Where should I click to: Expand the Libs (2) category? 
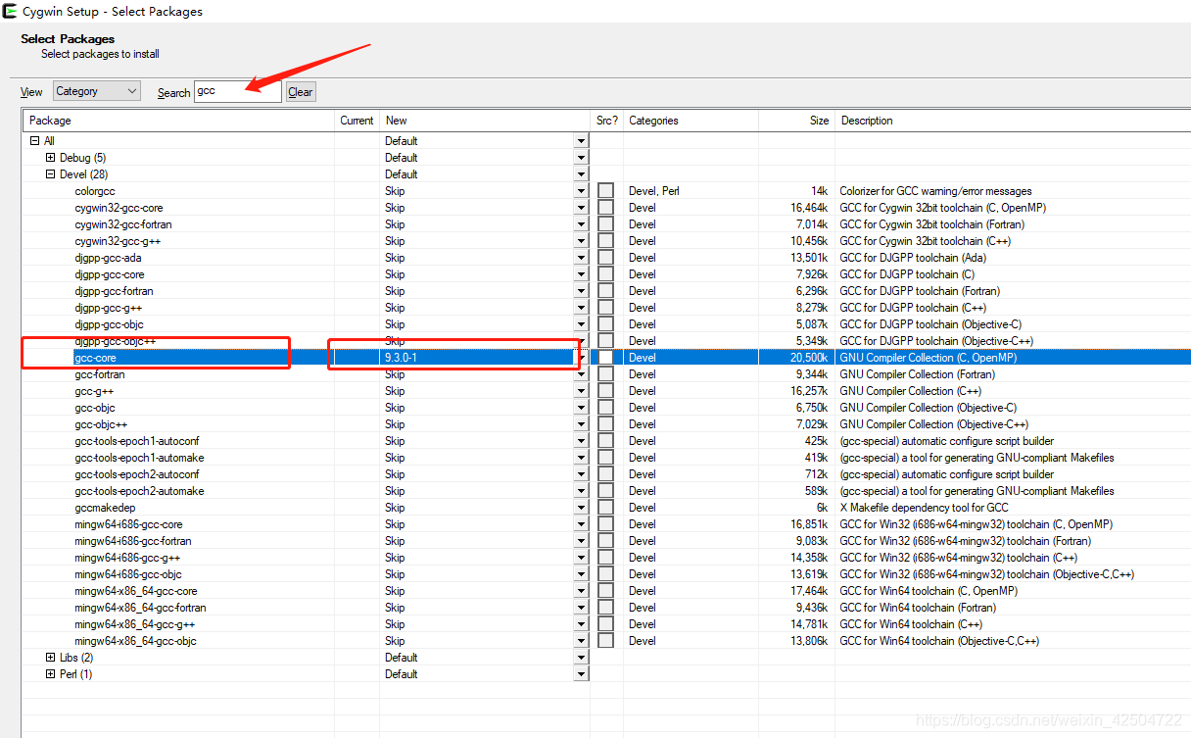(51, 658)
